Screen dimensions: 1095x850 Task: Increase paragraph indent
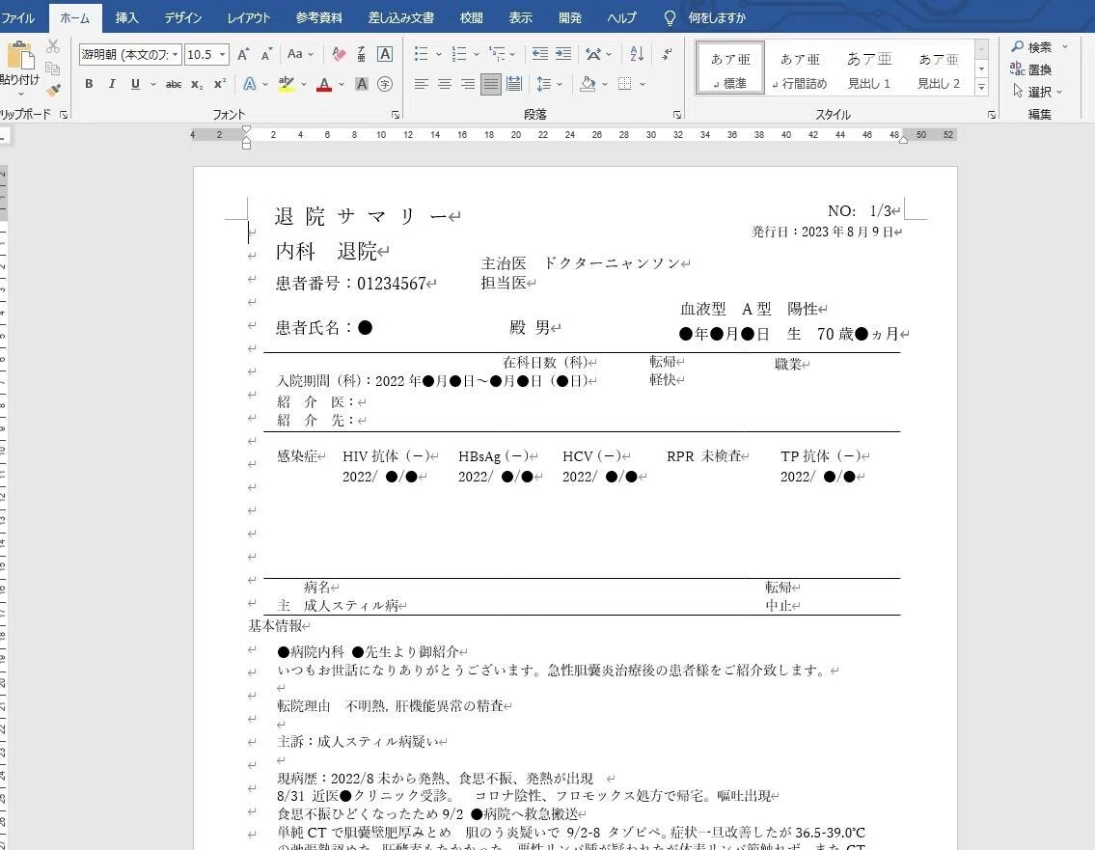coord(563,54)
